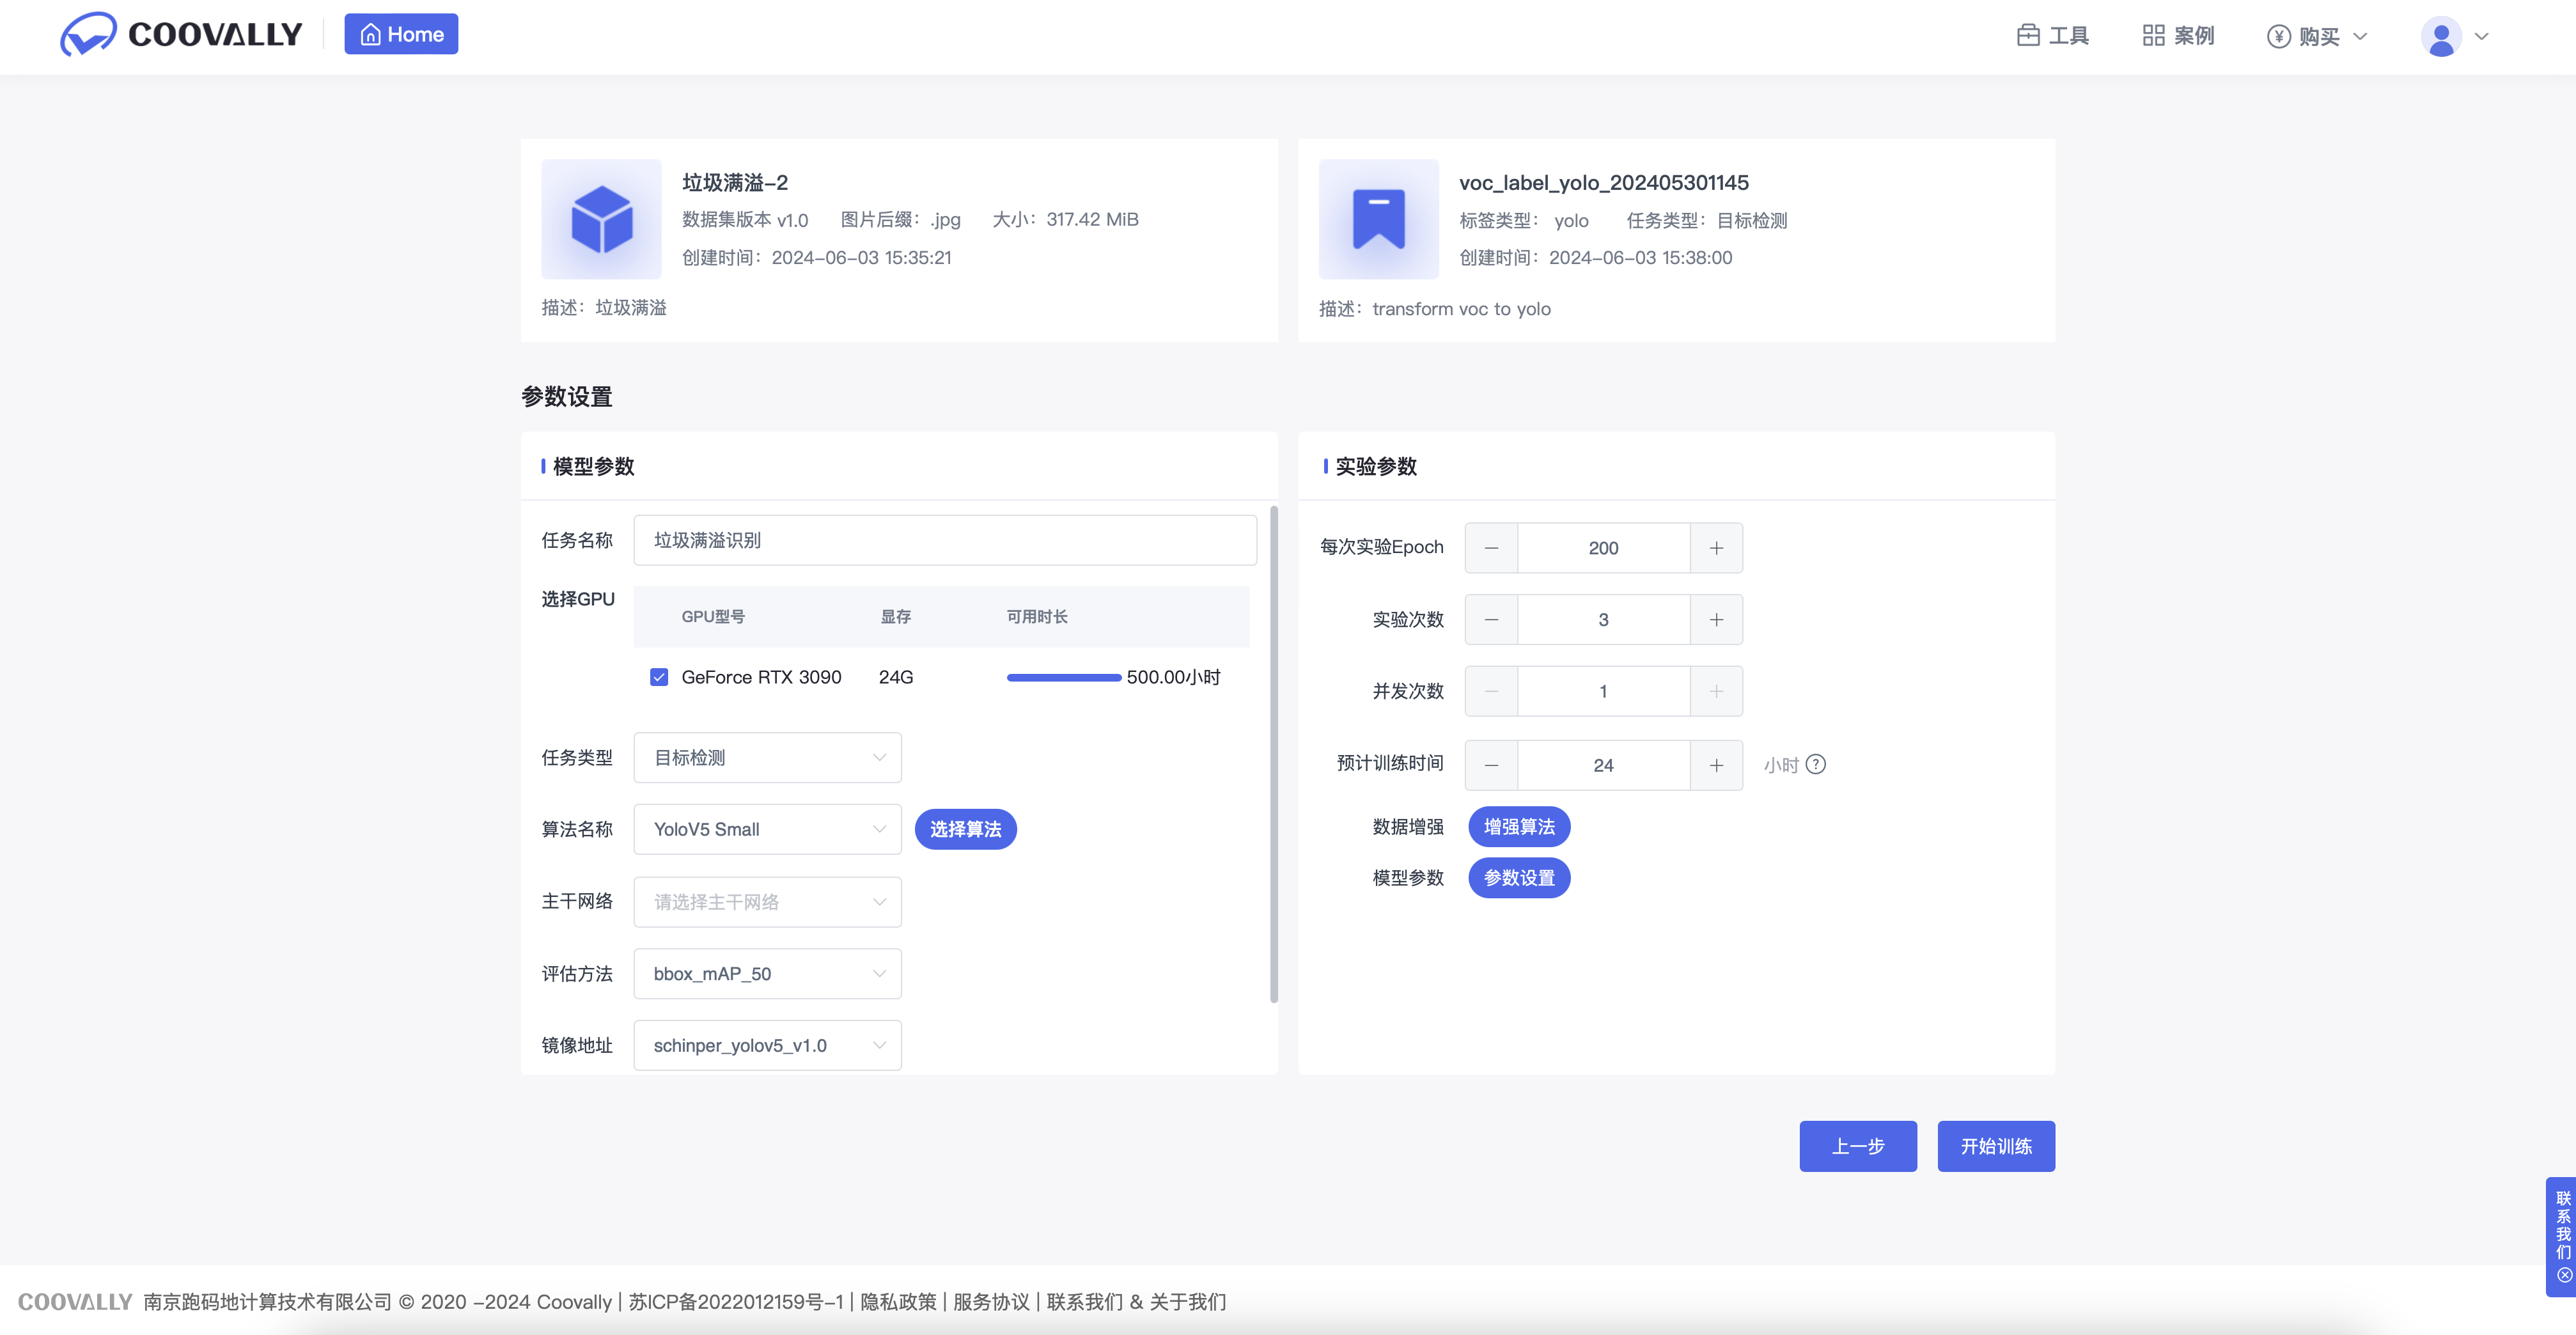This screenshot has width=2576, height=1335.
Task: Click the augmentation algorithm button
Action: click(1518, 827)
